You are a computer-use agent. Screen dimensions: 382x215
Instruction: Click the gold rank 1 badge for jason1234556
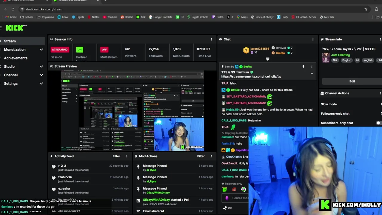tap(246, 50)
